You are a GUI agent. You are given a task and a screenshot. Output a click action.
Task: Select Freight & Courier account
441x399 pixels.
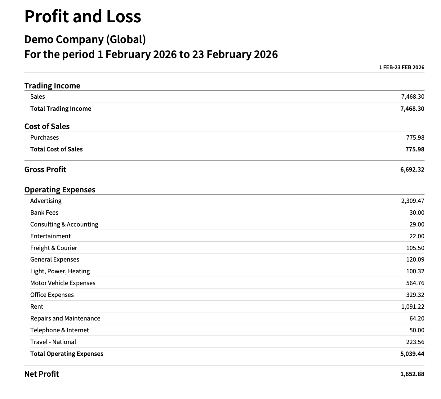[54, 248]
